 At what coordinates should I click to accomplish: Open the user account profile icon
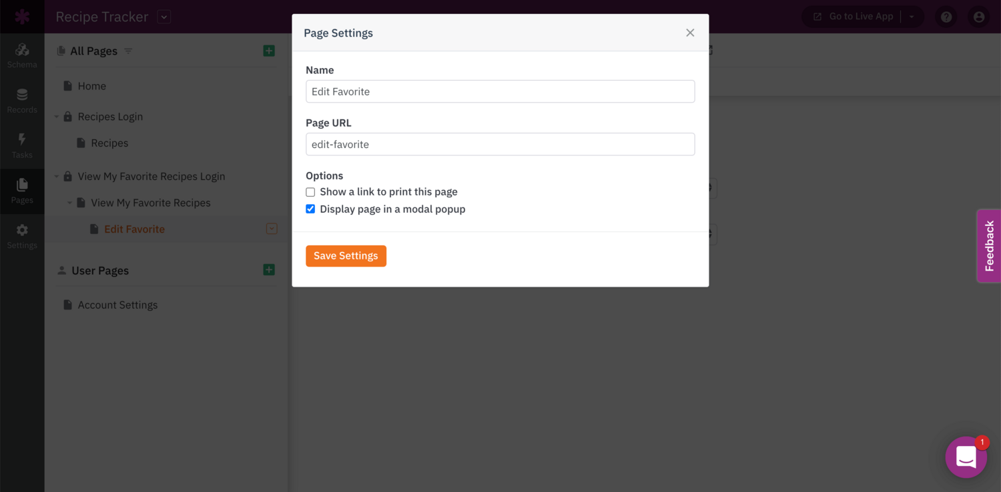[x=979, y=17]
